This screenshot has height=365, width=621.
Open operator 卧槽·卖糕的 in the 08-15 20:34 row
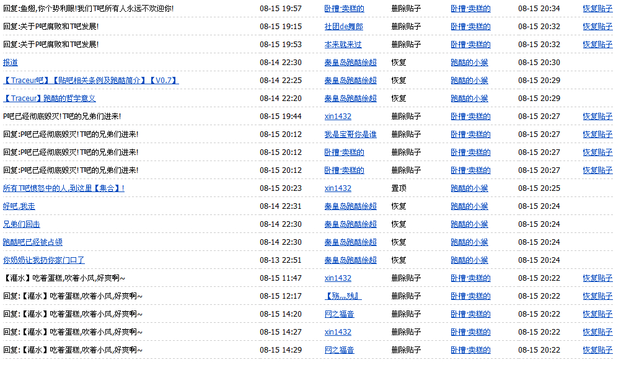470,9
